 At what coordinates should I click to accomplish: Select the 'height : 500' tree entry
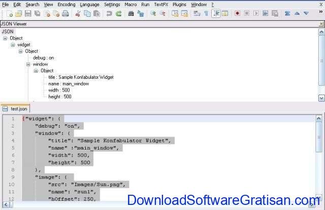pyautogui.click(x=60, y=97)
